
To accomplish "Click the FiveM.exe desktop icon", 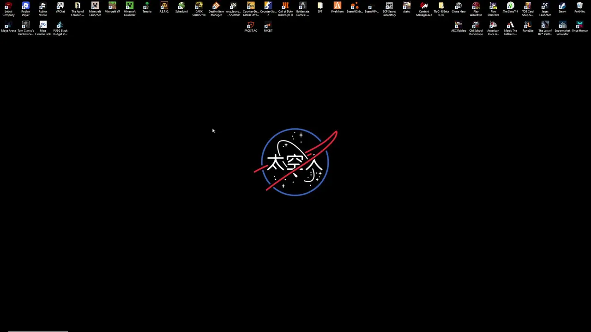I will (x=337, y=8).
